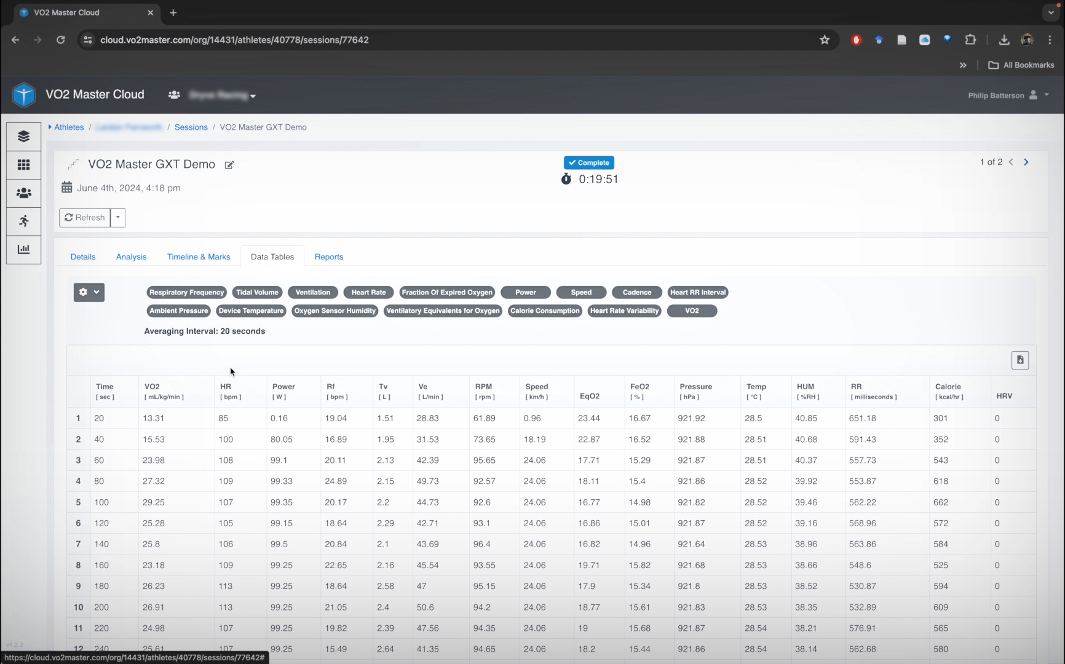Screen dimensions: 1065x664
Task: Open Philip Batterson user menu
Action: coord(1008,95)
